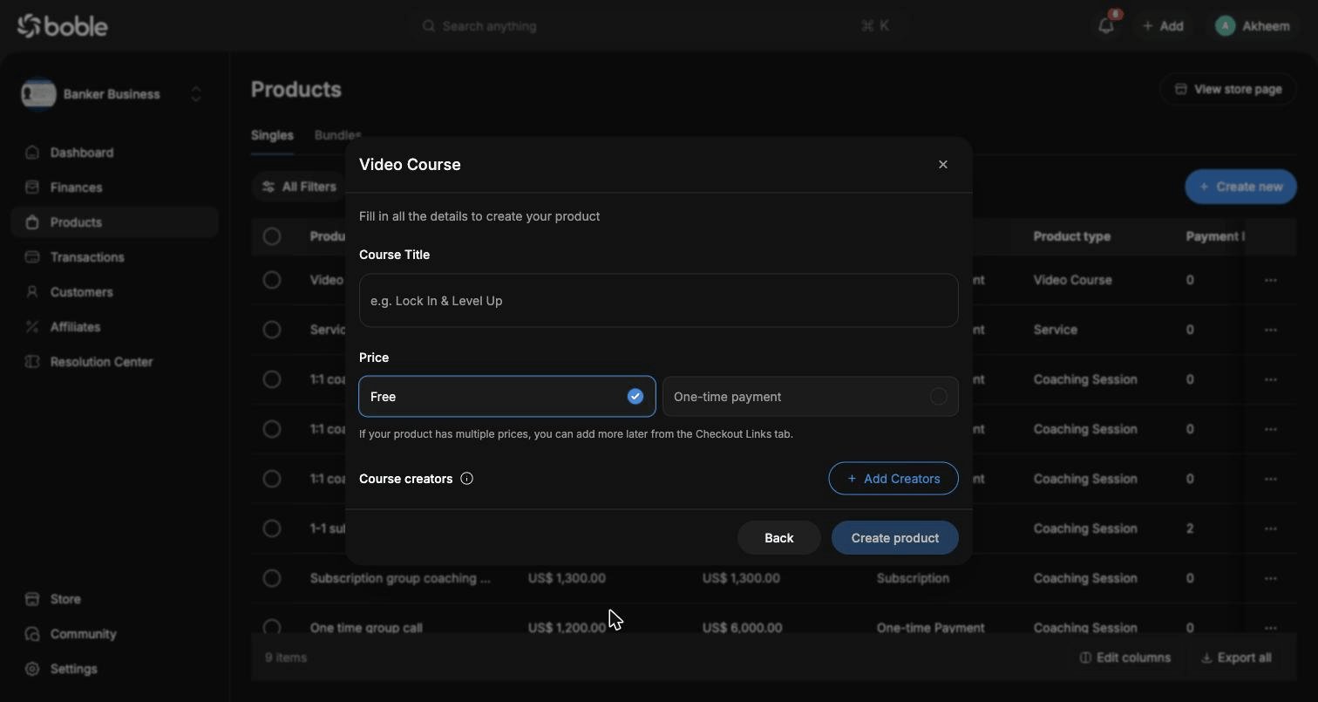This screenshot has height=702, width=1318.
Task: Click the Products bag icon
Action: [32, 222]
